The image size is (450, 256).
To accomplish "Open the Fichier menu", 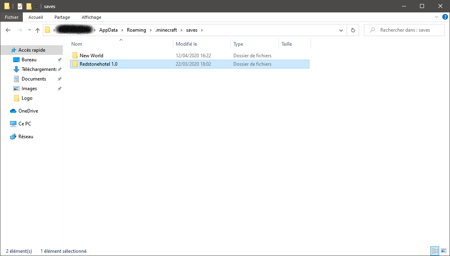I will pos(11,17).
